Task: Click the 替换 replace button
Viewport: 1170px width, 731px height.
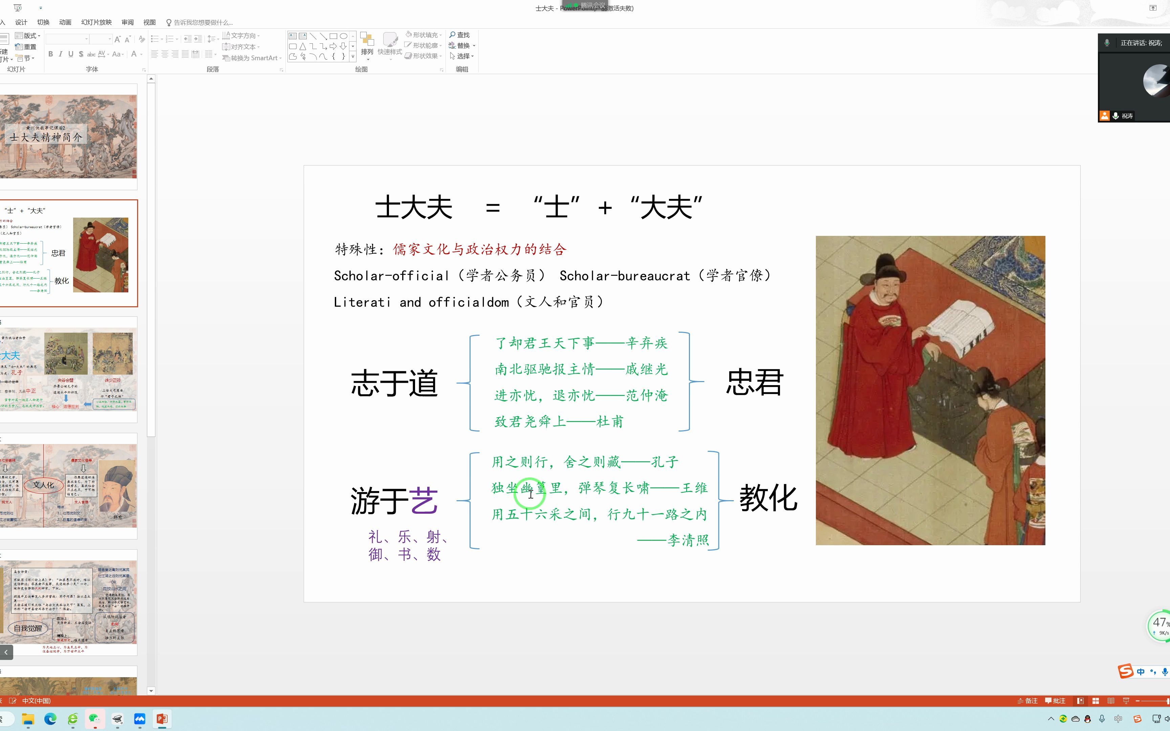Action: tap(462, 45)
